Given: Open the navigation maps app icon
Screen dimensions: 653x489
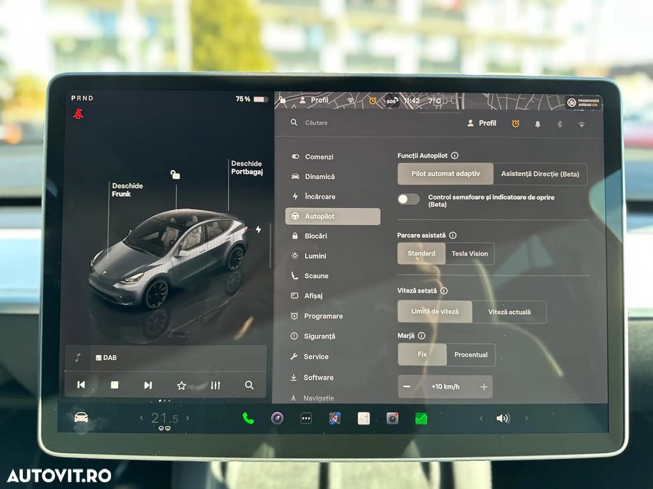Looking at the screenshot, I should 335,419.
